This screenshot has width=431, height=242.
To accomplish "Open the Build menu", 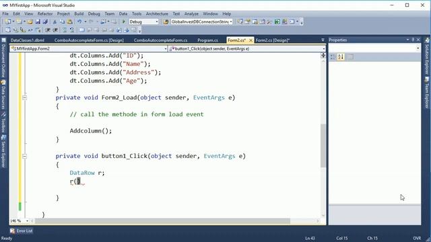I will tap(79, 13).
